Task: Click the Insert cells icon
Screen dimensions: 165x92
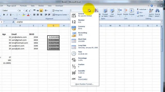Action: point(119,11)
